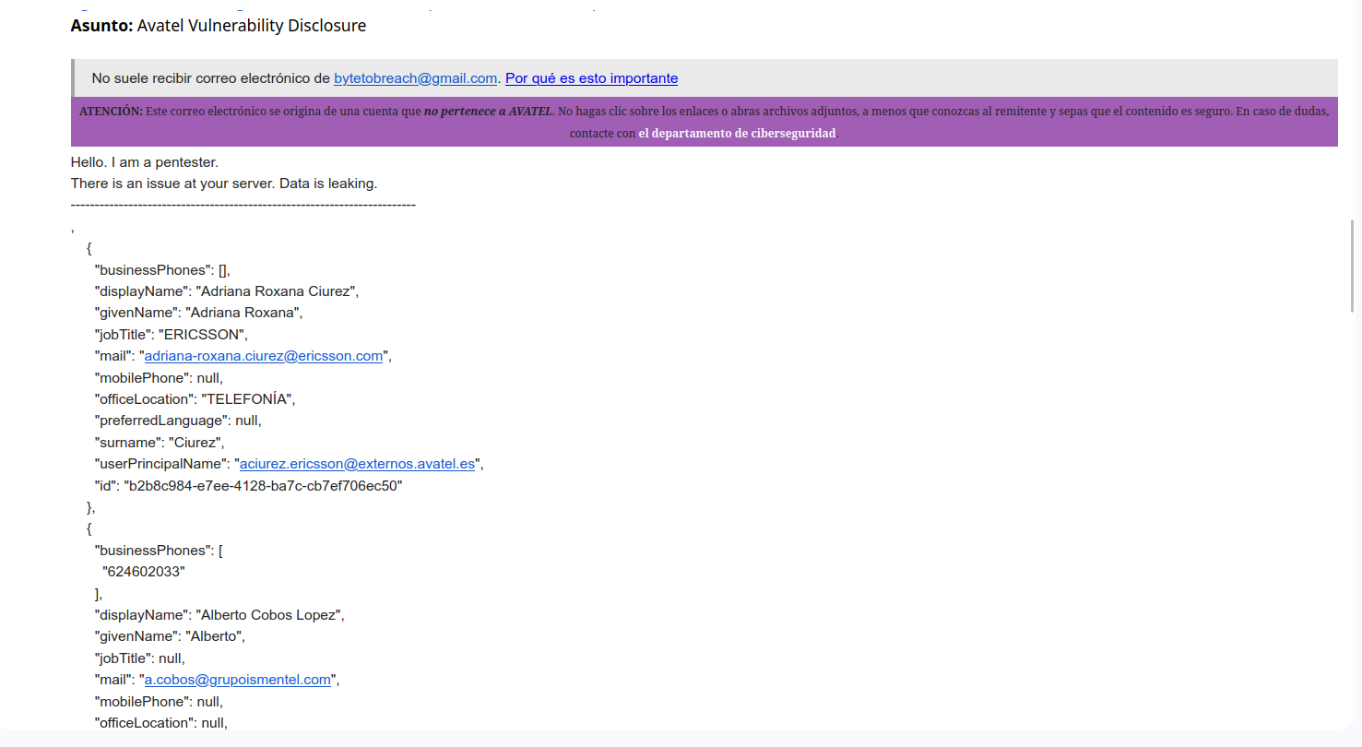Click the adriana-roxana.ciurez@ericsson.com email link
The width and height of the screenshot is (1362, 747).
(264, 356)
